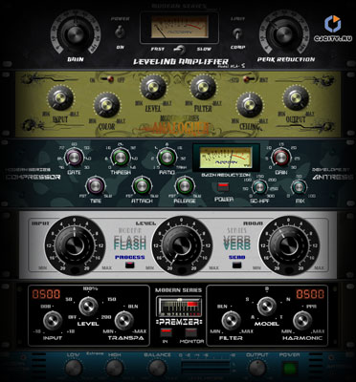Click the Analoguer Color knob
This screenshot has width=356, height=382.
click(x=106, y=105)
